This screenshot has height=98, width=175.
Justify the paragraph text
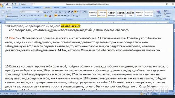[x=65, y=16]
